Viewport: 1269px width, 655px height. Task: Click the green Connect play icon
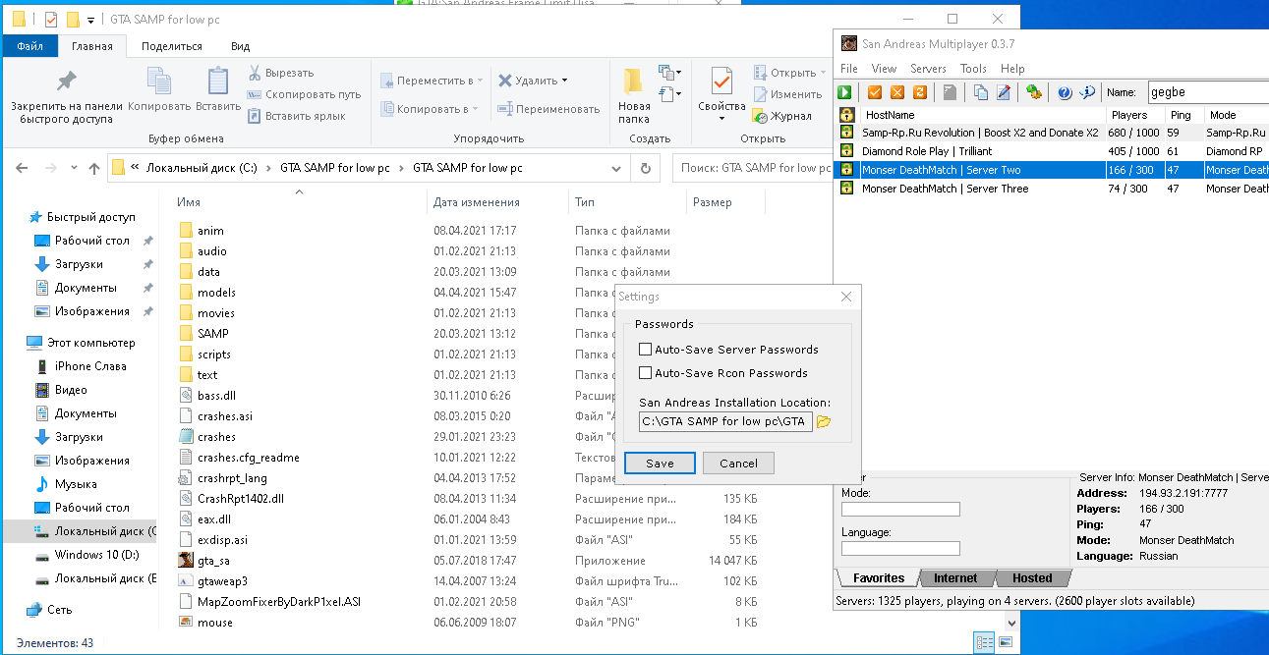click(x=845, y=92)
